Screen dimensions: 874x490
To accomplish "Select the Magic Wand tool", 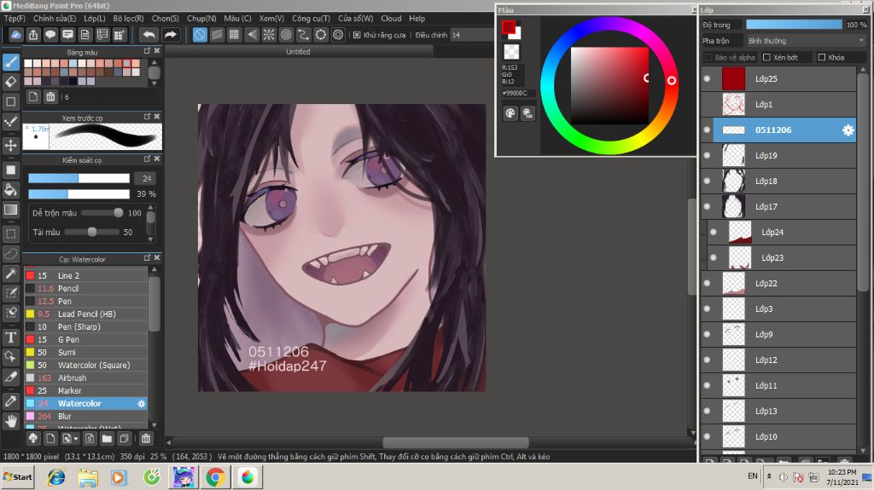I will point(10,274).
